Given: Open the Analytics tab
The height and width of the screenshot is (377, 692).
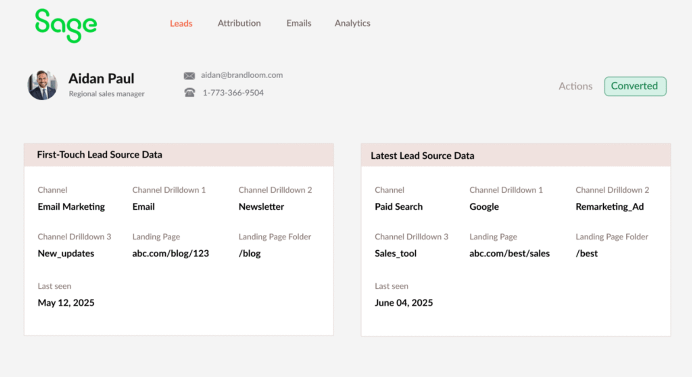Looking at the screenshot, I should (352, 23).
